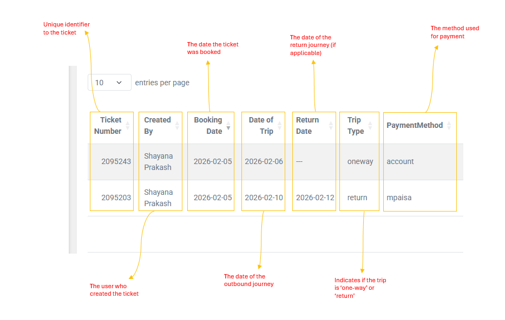Click the 'return' trip type cell
The image size is (505, 320).
(x=357, y=198)
